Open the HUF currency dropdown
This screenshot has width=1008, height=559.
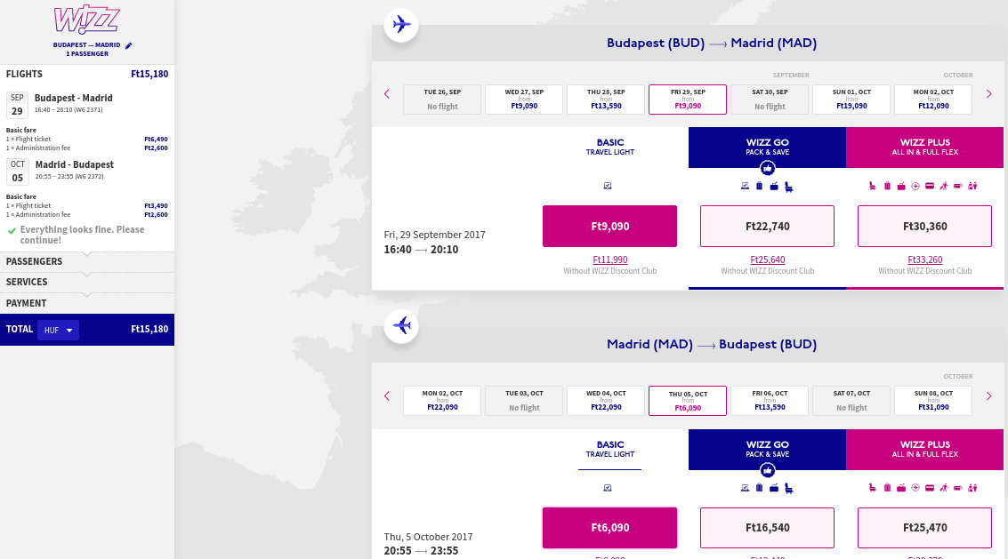pos(58,330)
